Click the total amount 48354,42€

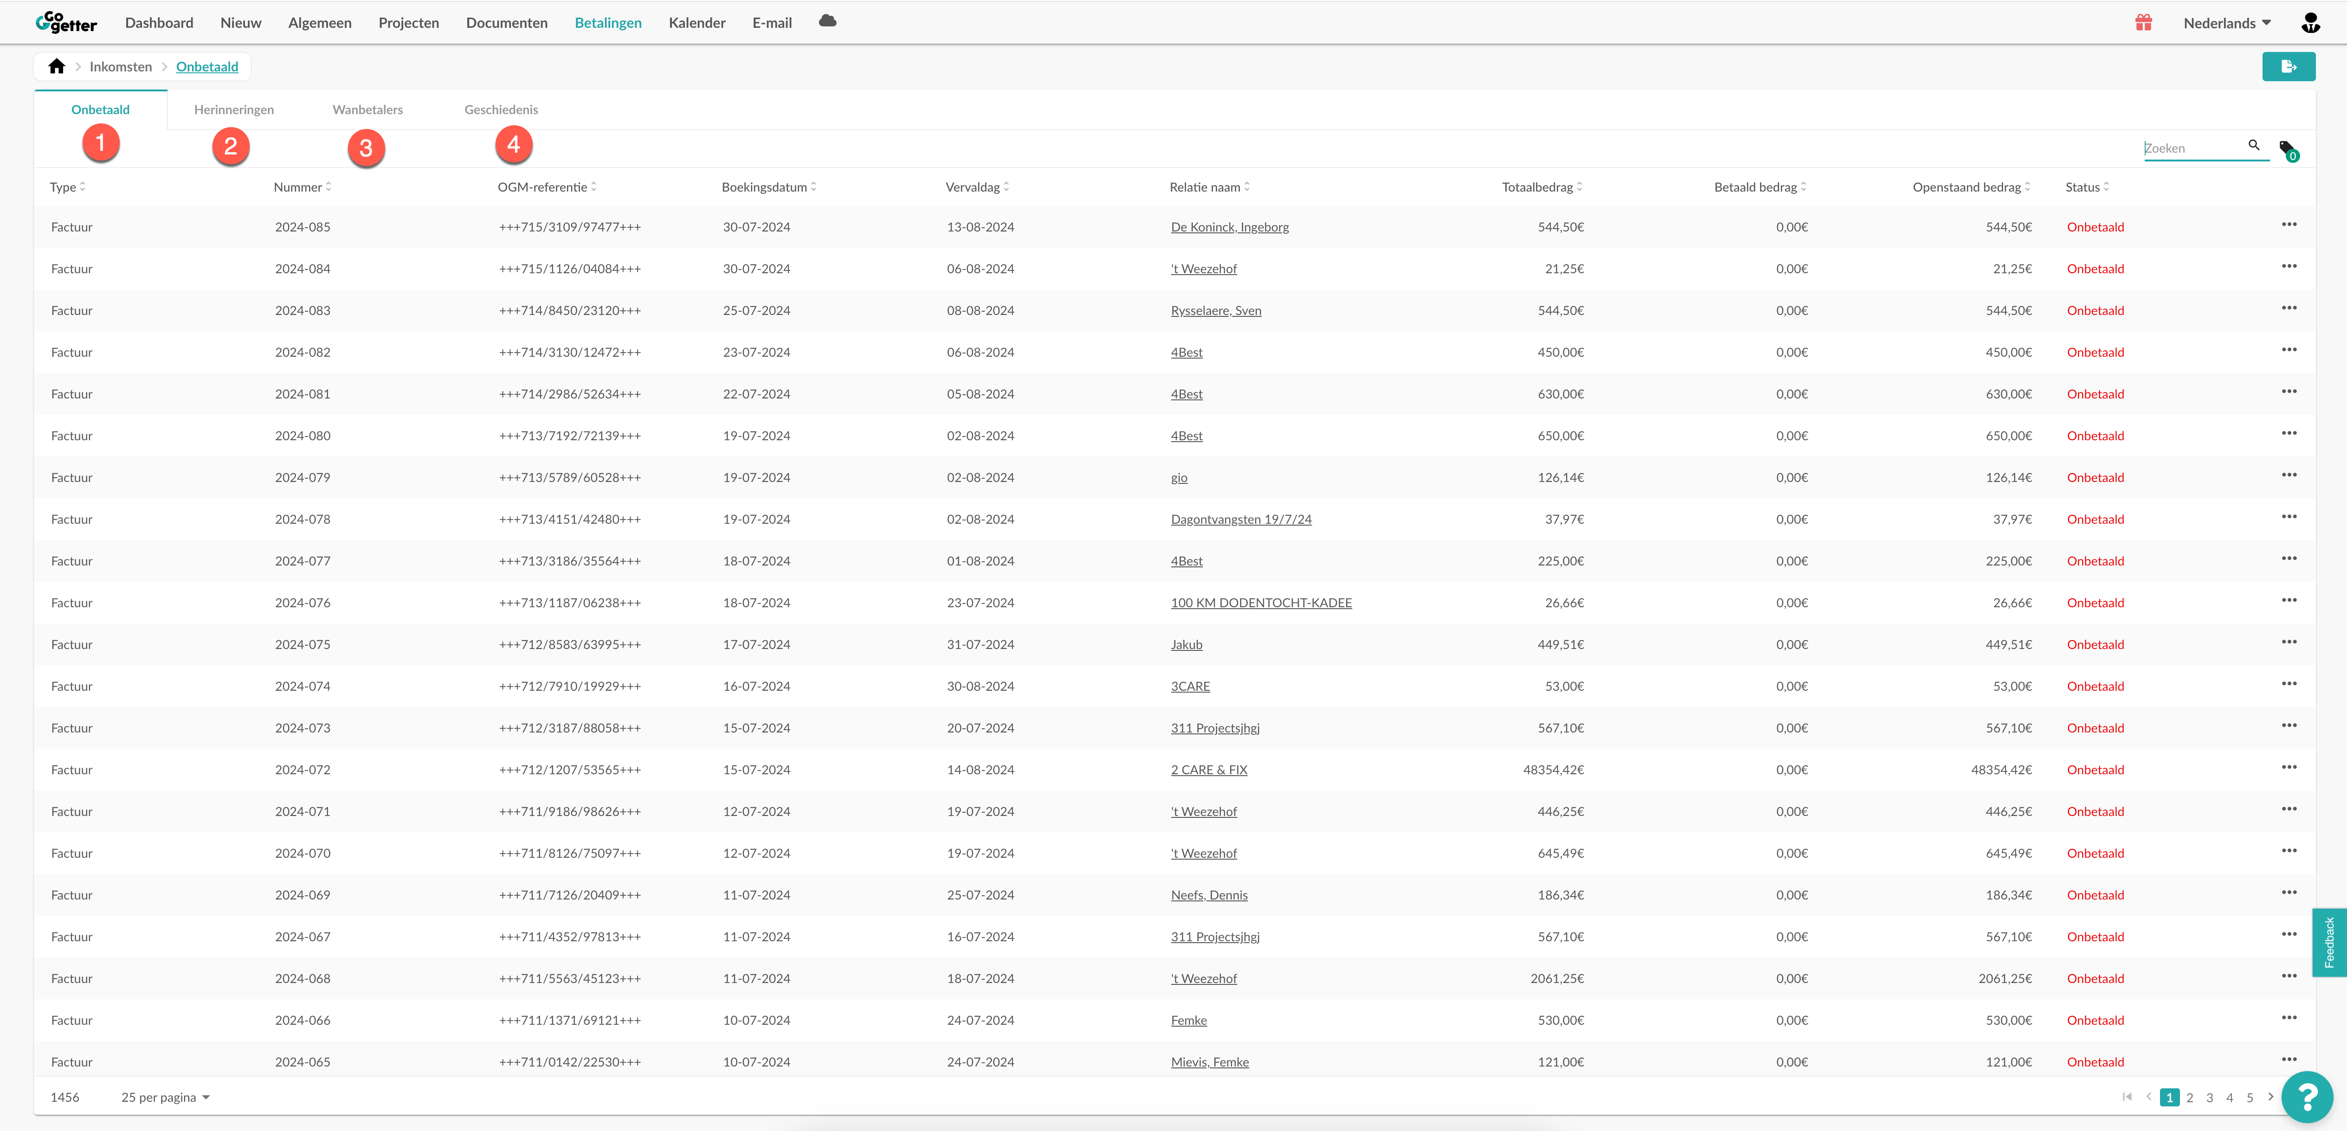click(1554, 771)
